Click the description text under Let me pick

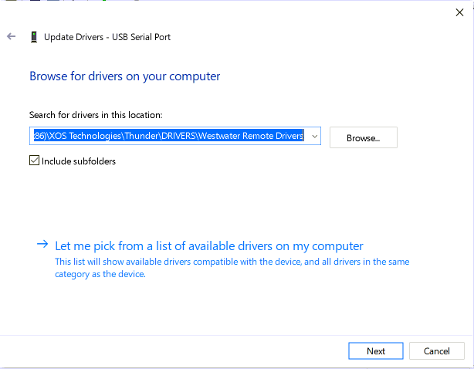(232, 268)
